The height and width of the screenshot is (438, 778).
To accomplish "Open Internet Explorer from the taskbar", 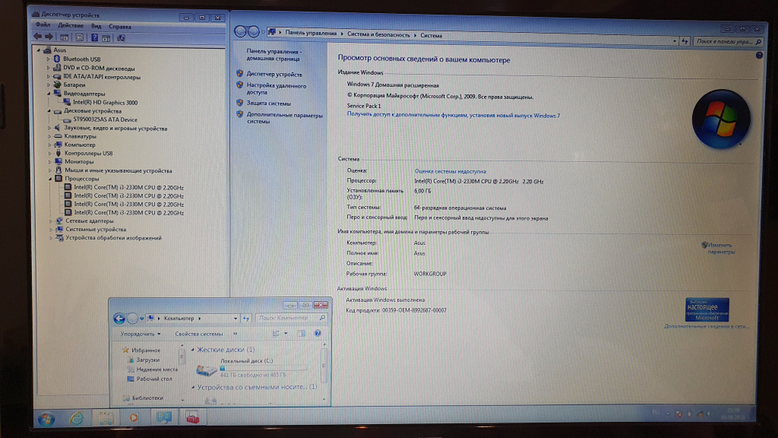I will pyautogui.click(x=76, y=418).
